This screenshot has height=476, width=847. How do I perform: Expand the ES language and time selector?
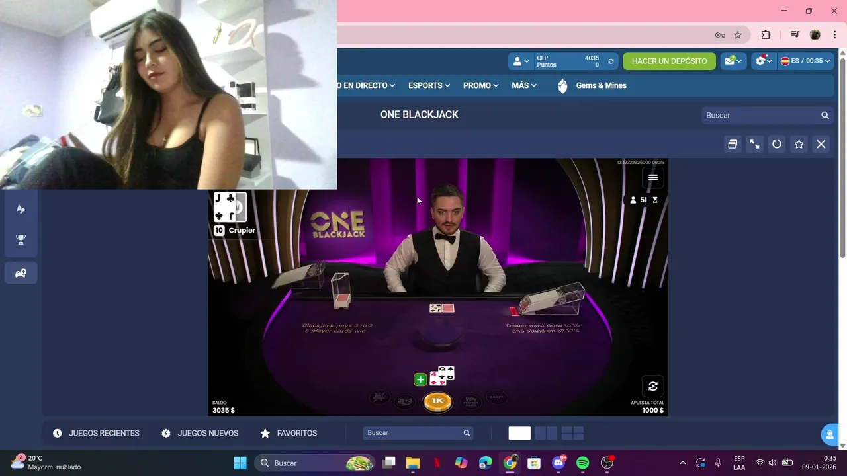coord(805,61)
